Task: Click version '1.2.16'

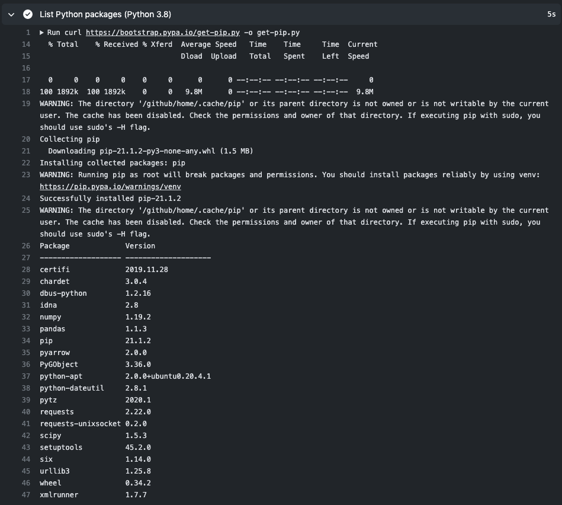Action: [138, 293]
